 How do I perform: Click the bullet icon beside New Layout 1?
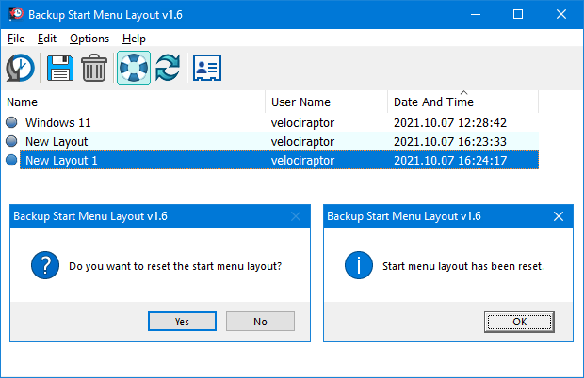coord(11,160)
